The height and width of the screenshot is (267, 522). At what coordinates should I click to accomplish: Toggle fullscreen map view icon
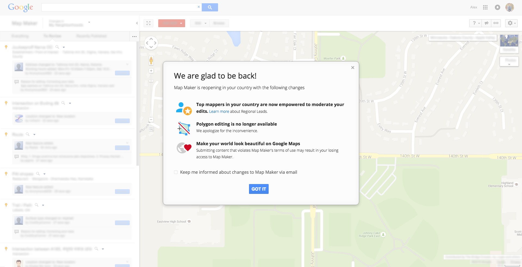[148, 23]
